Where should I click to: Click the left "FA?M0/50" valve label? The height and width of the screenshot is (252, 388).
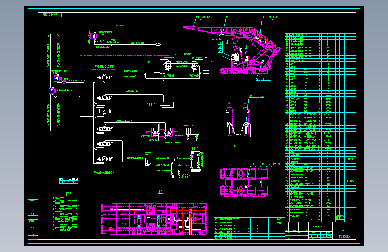[169, 76]
